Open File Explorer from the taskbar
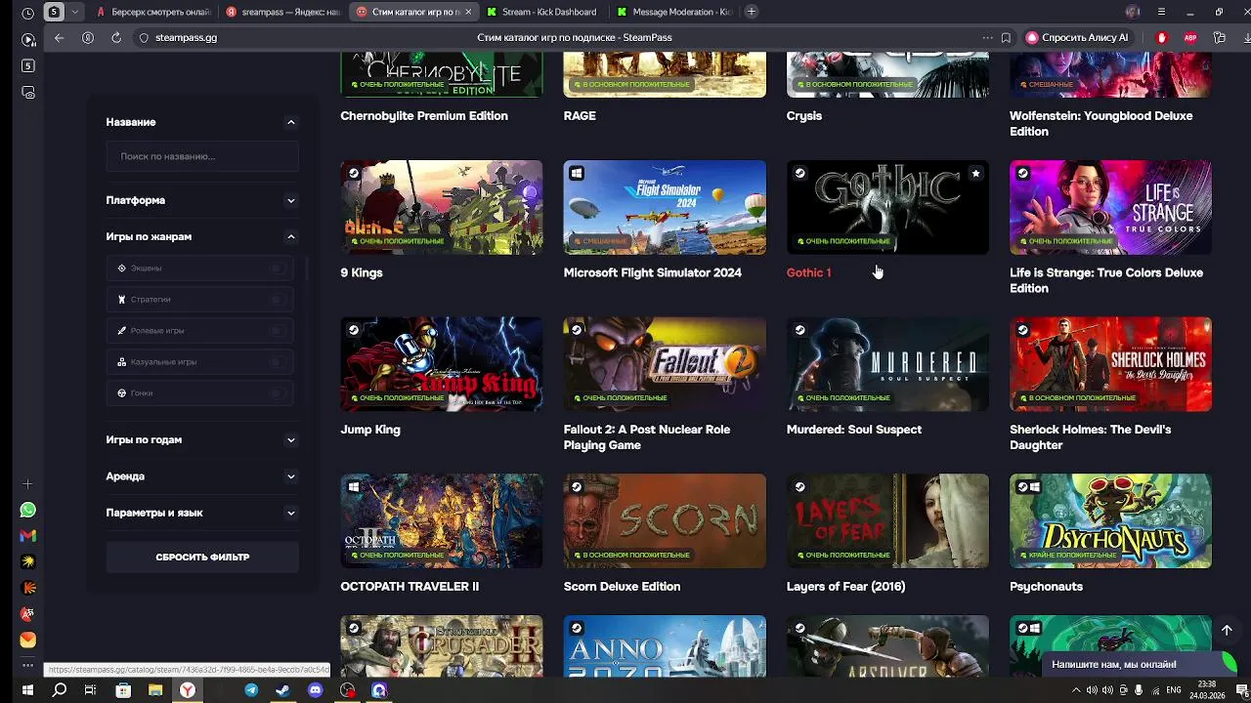The image size is (1251, 703). (x=155, y=690)
